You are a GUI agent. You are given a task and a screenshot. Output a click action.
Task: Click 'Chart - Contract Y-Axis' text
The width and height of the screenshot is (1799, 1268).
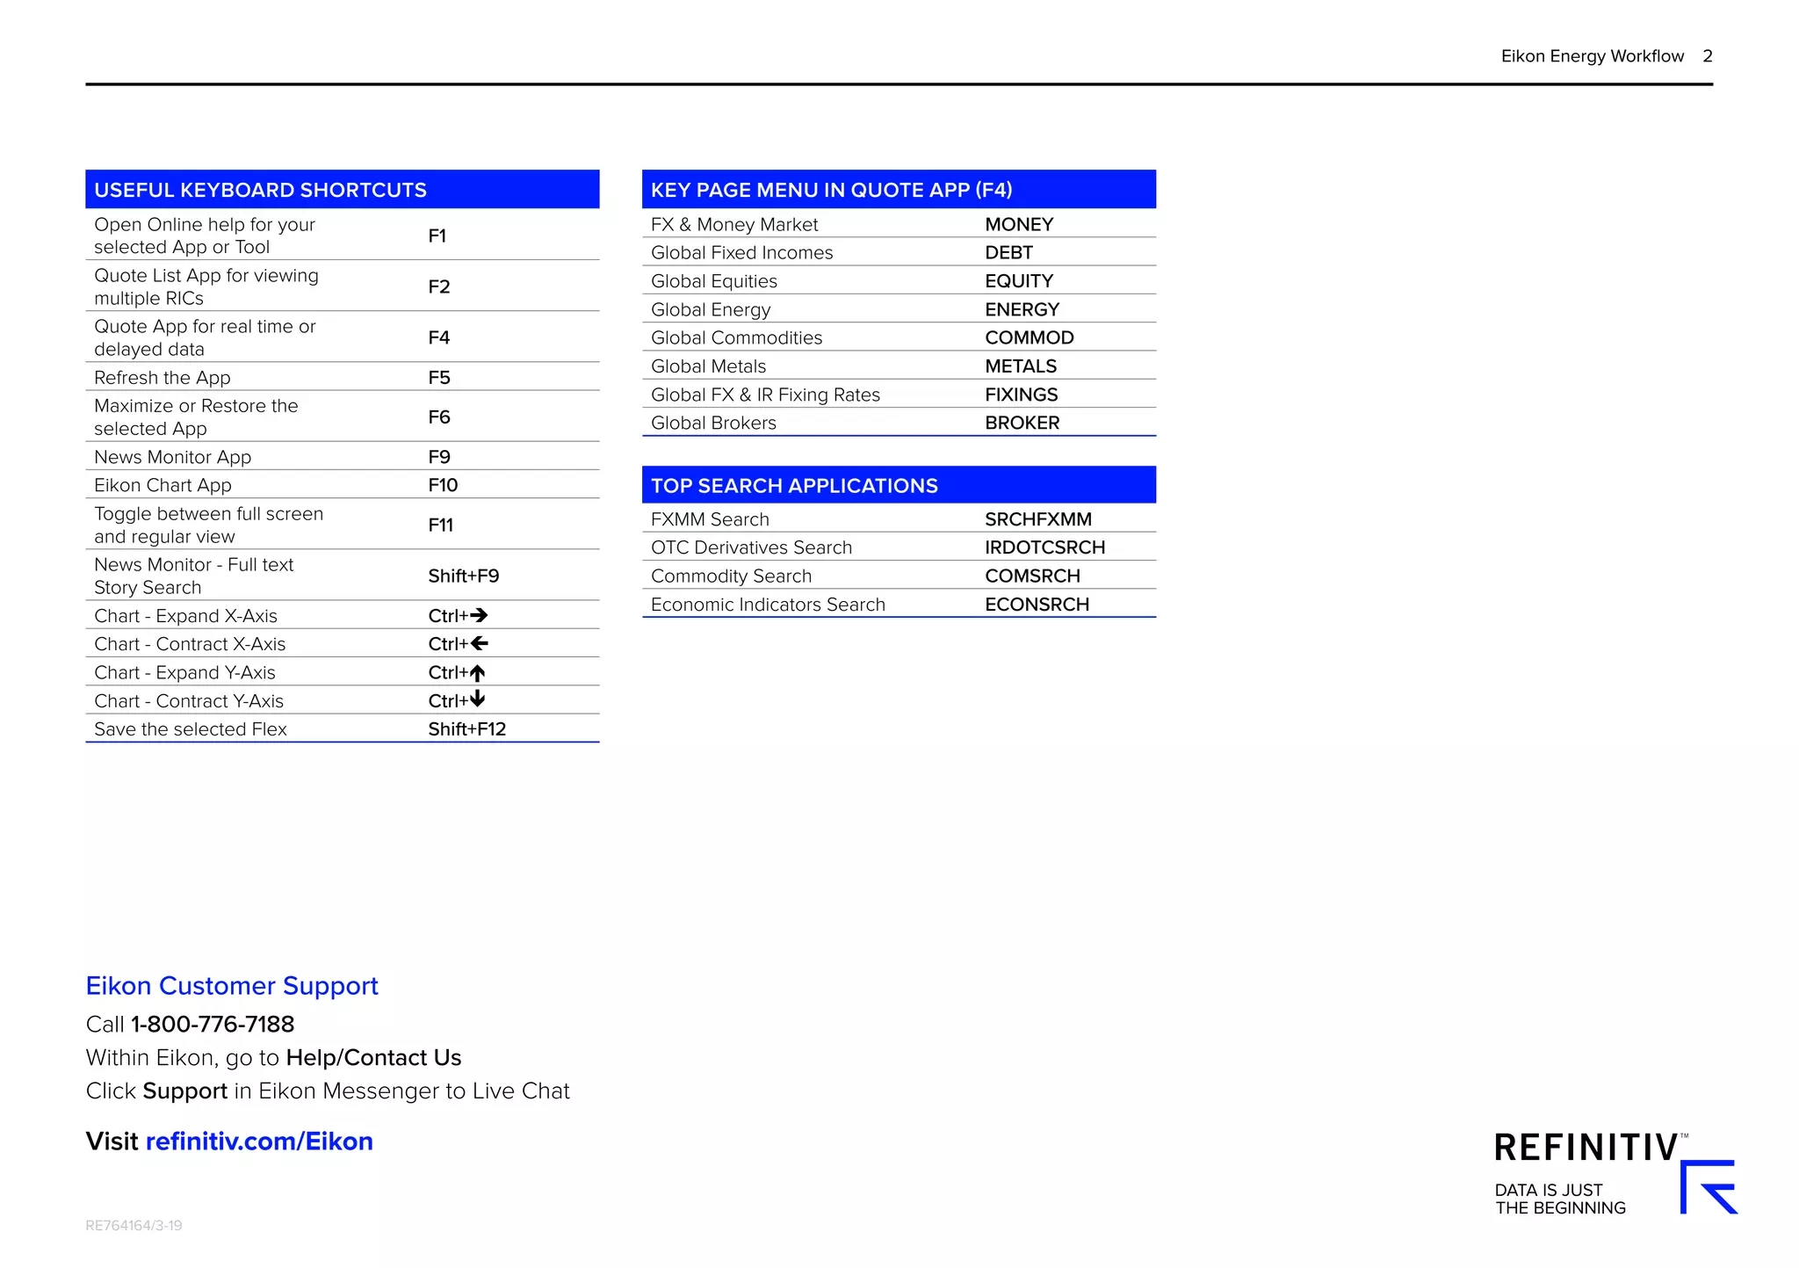(x=190, y=701)
